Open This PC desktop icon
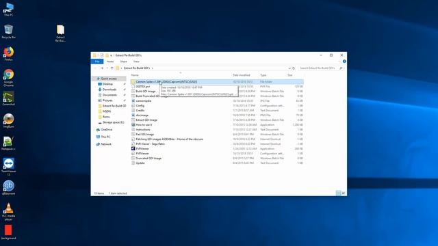The image size is (438, 246). pyautogui.click(x=9, y=9)
